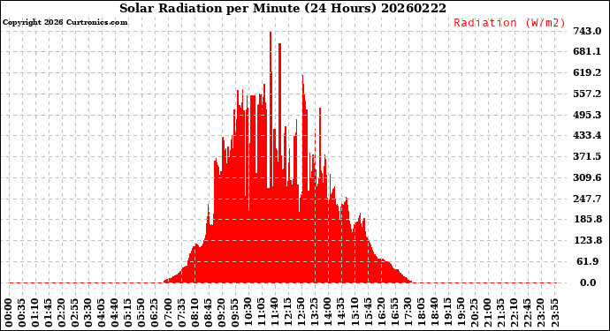Viewport: 610px width, 331px height.
Task: Click the 12:15 time label
Action: click(x=288, y=313)
